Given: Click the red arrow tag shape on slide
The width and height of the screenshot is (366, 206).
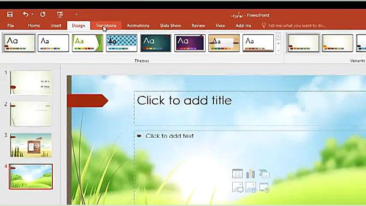Looking at the screenshot, I should coord(87,100).
